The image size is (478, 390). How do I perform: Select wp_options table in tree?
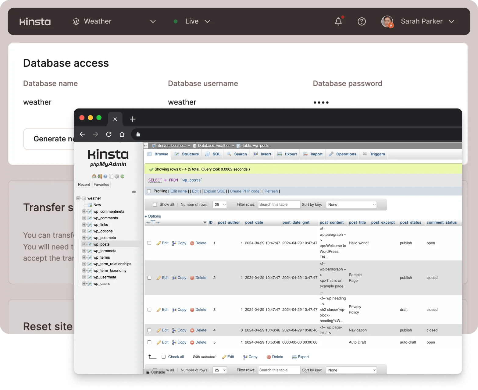point(103,231)
